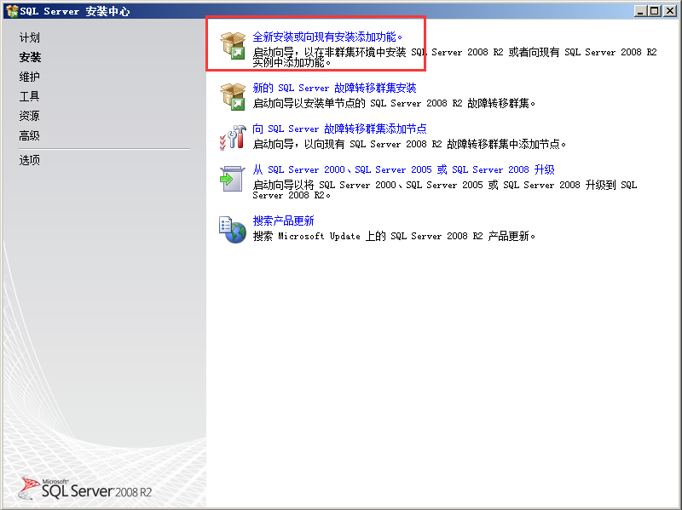The image size is (682, 510).
Task: Click the hammer-and-wrench icon for 向 SQL Server 故障转移群集添加节点
Action: point(233,137)
